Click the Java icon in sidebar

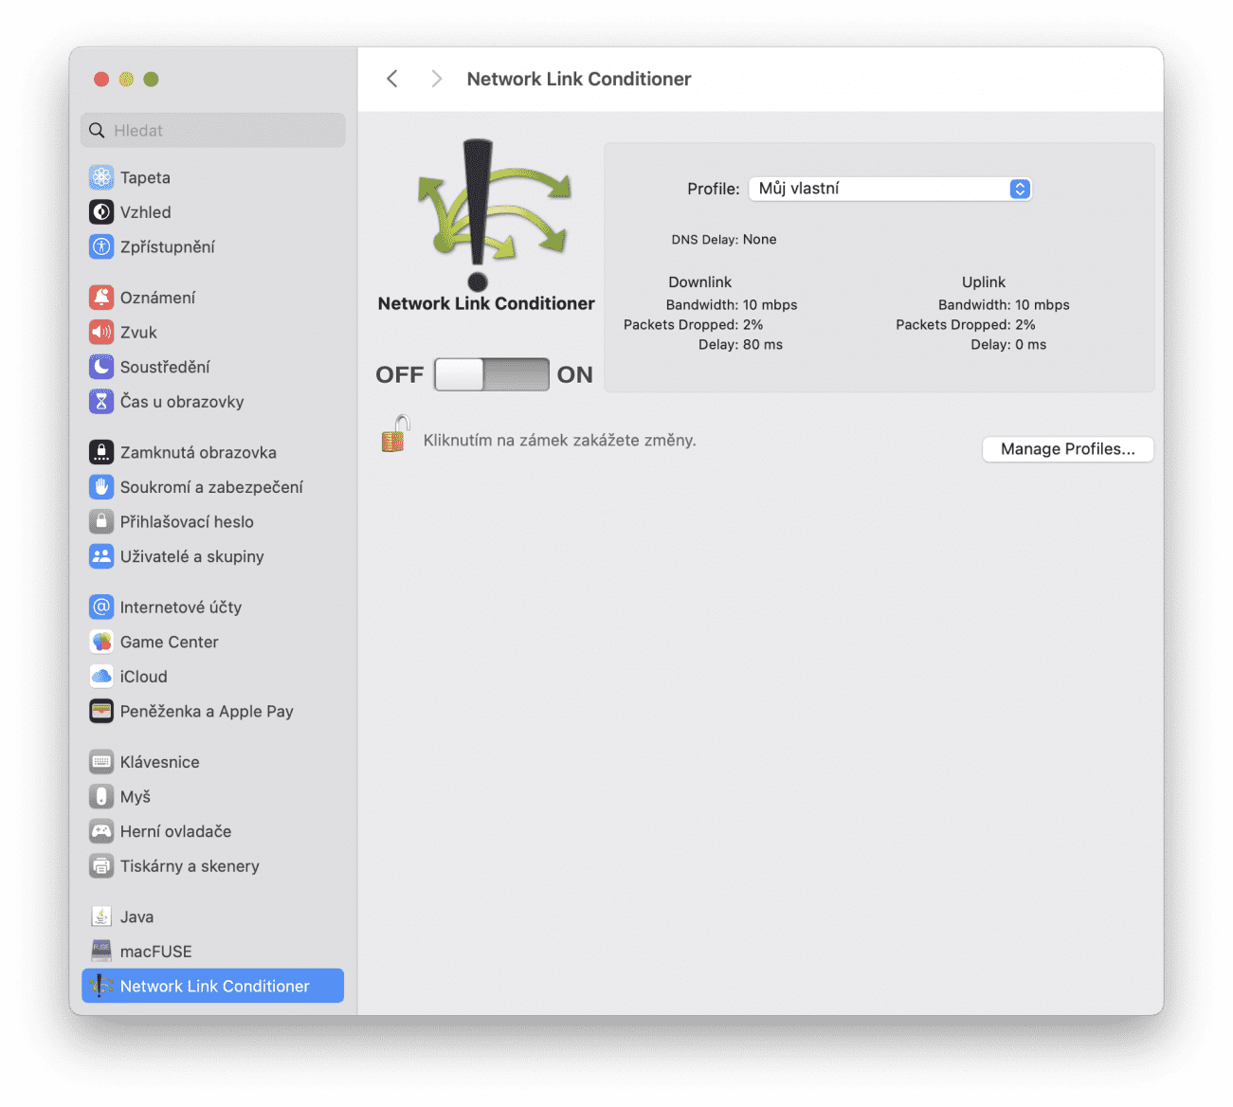pyautogui.click(x=101, y=916)
